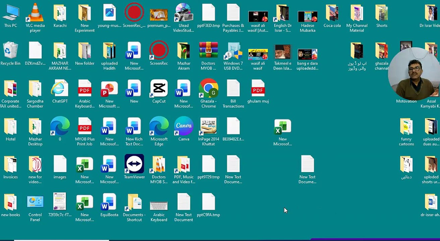Screen dimensions: 440x241
Task: Select the Corporate TAX united... folder
Action: [10, 94]
